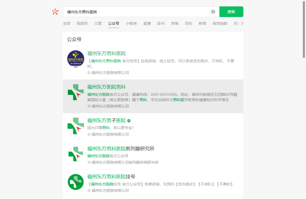Switch to the 小程序 tab
Viewport: 306px width, 199px height.
point(131,24)
